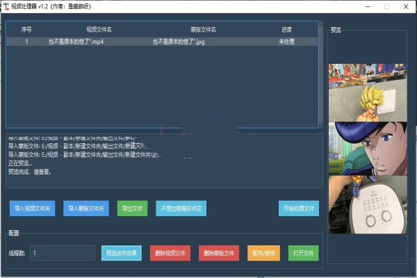The width and height of the screenshot is (417, 278).
Task: Click the 导入蒙版文件夹 button
Action: (x=86, y=208)
